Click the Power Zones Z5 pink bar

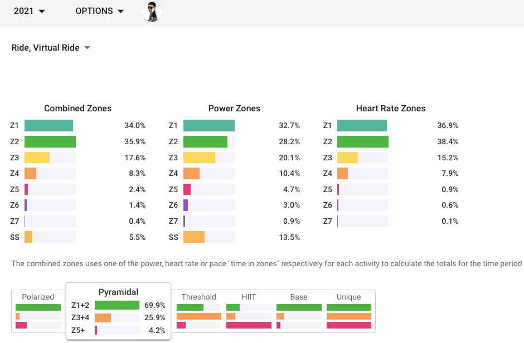pyautogui.click(x=187, y=189)
